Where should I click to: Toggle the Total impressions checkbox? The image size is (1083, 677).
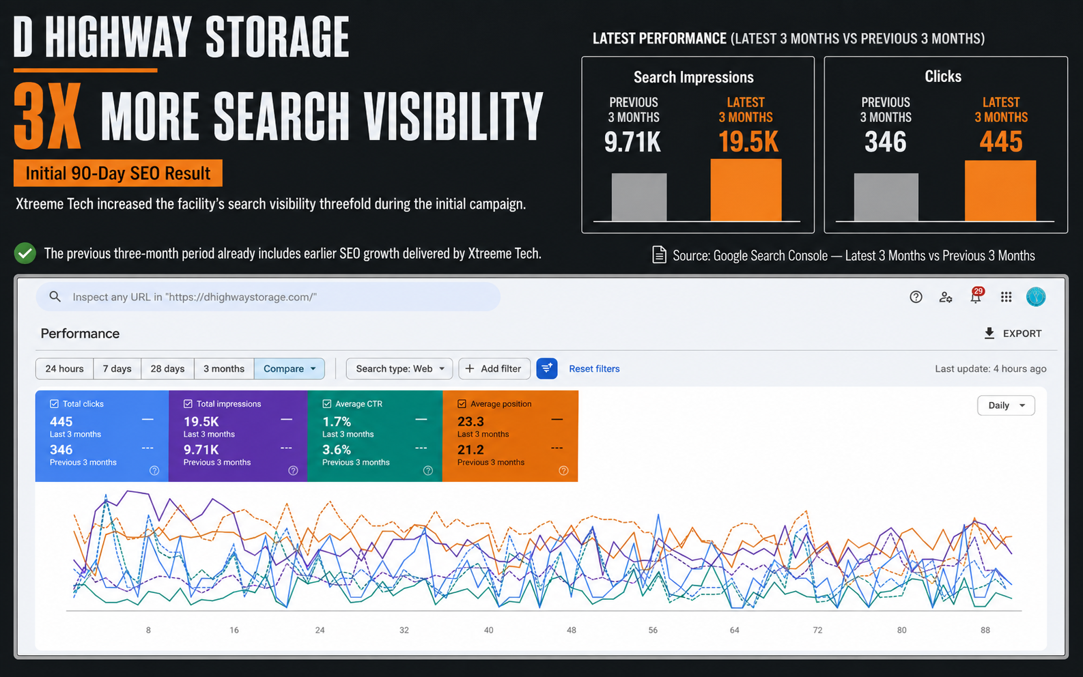pos(188,404)
